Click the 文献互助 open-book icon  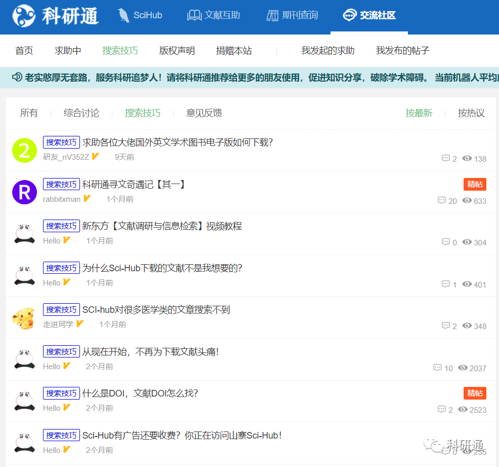[194, 15]
